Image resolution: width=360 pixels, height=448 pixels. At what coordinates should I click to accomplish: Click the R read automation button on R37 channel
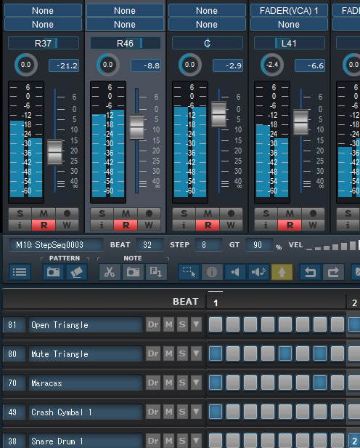pyautogui.click(x=44, y=225)
